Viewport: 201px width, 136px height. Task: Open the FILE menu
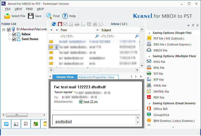point(8,9)
